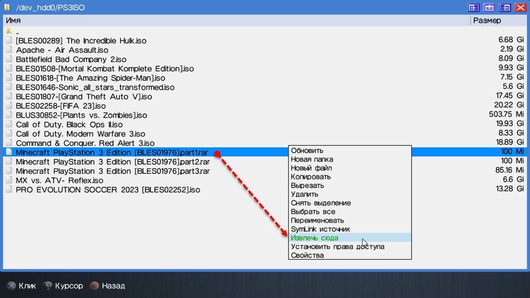Select file name Apache - Air Assault.iso
The height and width of the screenshot is (298, 530).
coord(62,50)
